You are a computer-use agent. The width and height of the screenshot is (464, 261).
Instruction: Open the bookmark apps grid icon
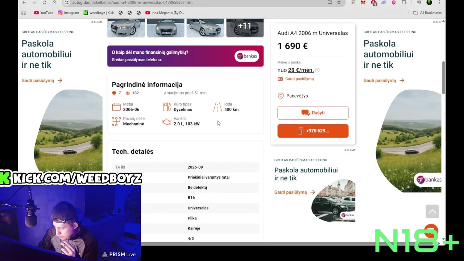tap(24, 13)
